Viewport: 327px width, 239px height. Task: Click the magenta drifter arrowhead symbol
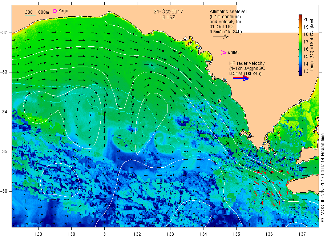tap(223, 53)
